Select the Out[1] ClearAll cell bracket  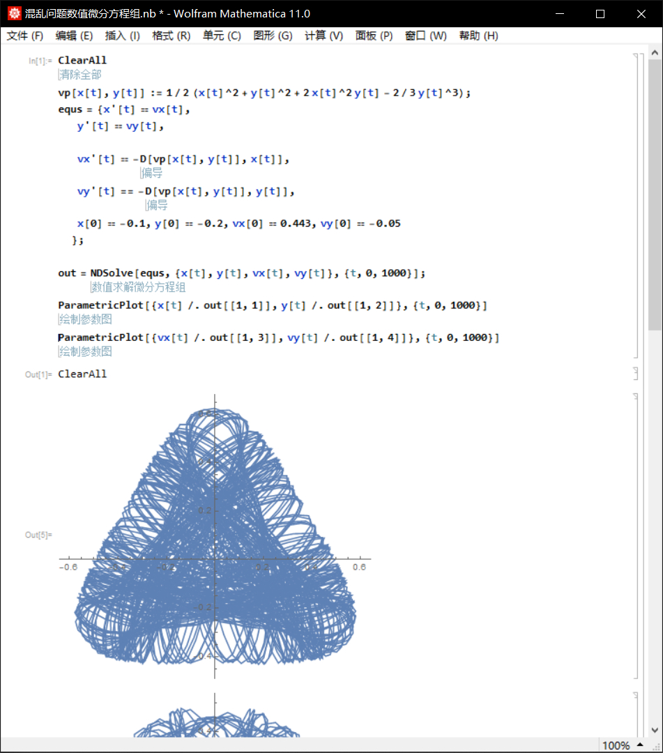pyautogui.click(x=636, y=374)
